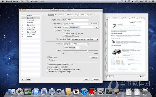Click scanned page thumbnail in preview window

point(126,46)
